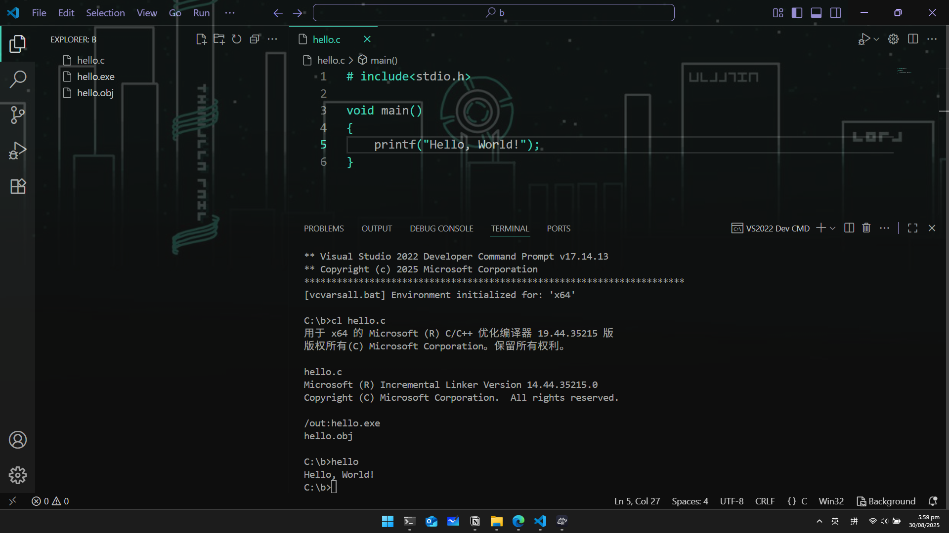Click the command center search box
949x533 pixels.
coord(493,13)
